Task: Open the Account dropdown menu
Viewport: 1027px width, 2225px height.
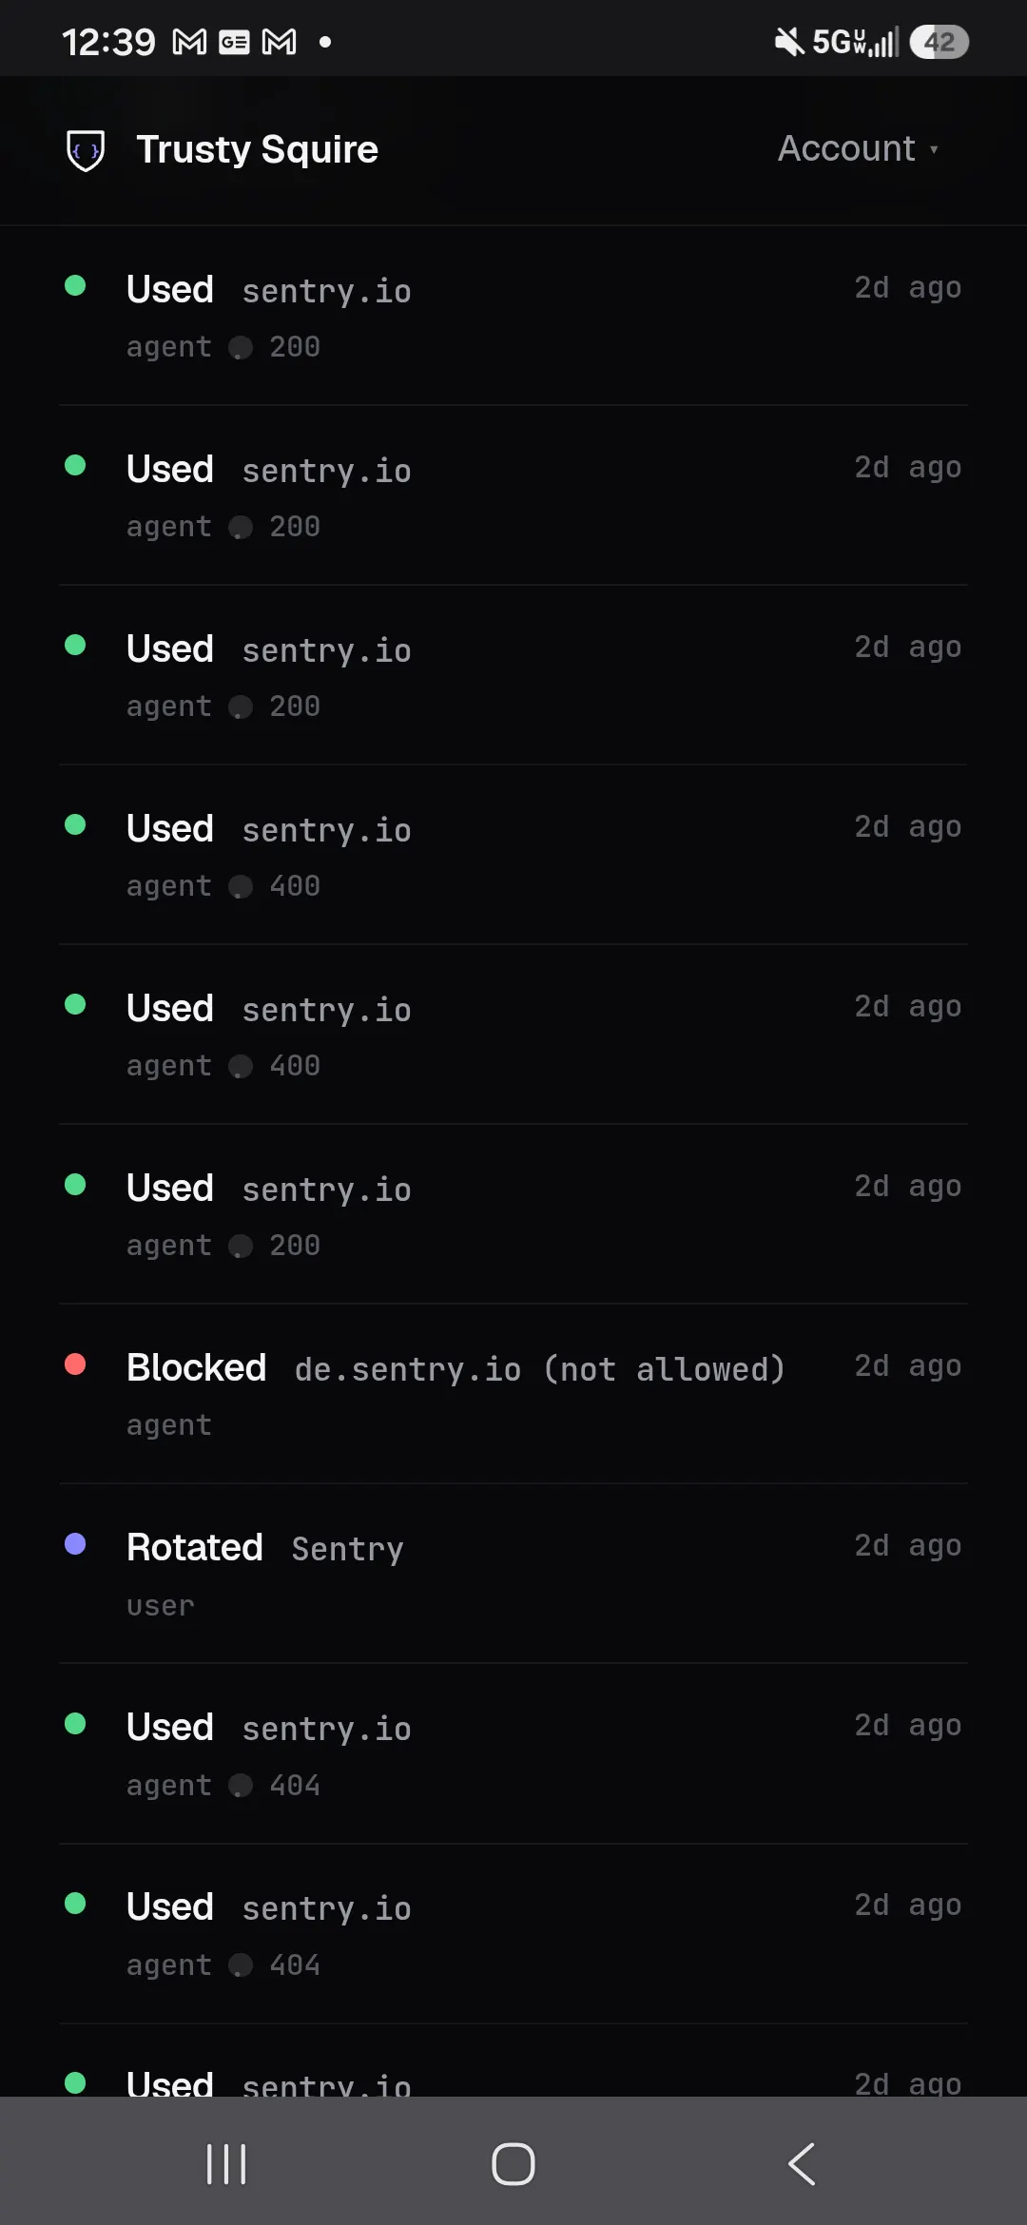Action: click(x=858, y=148)
